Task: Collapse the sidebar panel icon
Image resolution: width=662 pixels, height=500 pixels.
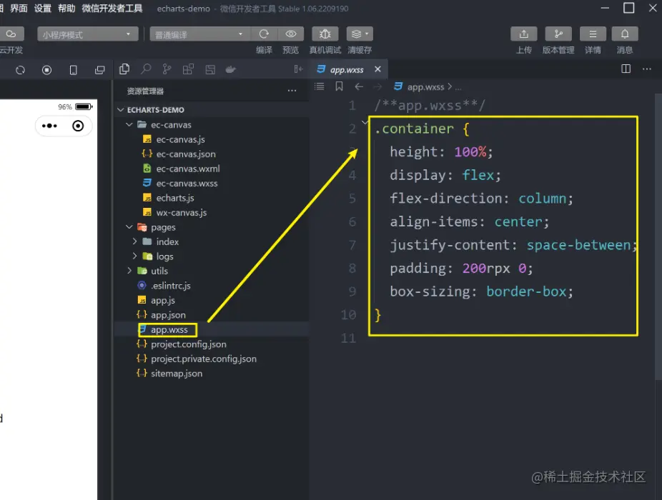Action: (x=298, y=69)
